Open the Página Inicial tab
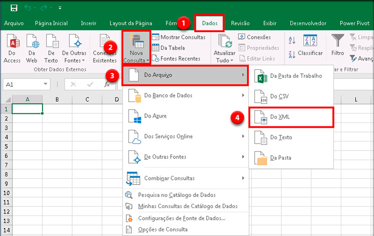Image resolution: width=374 pixels, height=236 pixels. pyautogui.click(x=51, y=23)
